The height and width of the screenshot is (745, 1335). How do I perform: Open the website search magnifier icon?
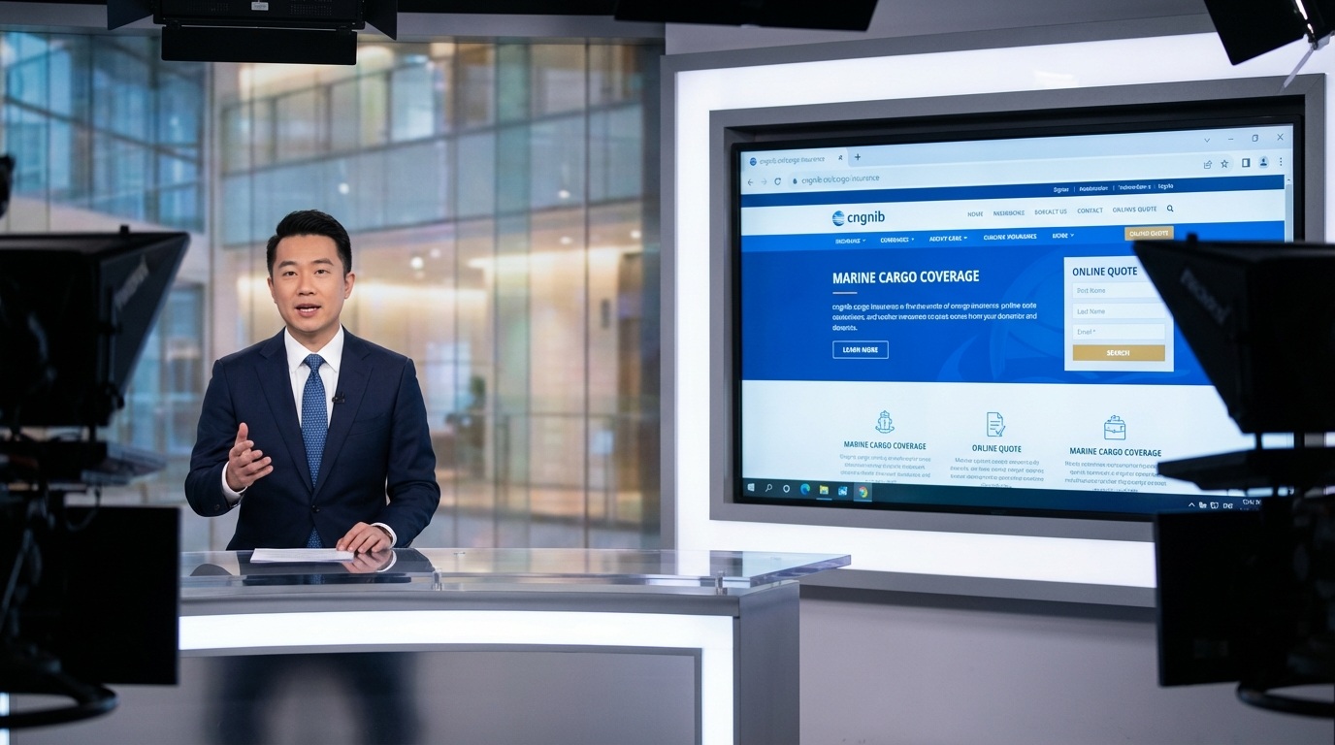[1170, 209]
